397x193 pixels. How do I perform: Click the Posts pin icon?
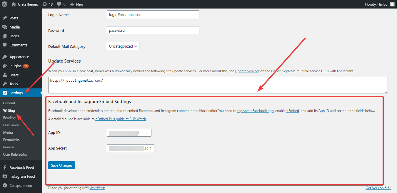click(x=5, y=18)
